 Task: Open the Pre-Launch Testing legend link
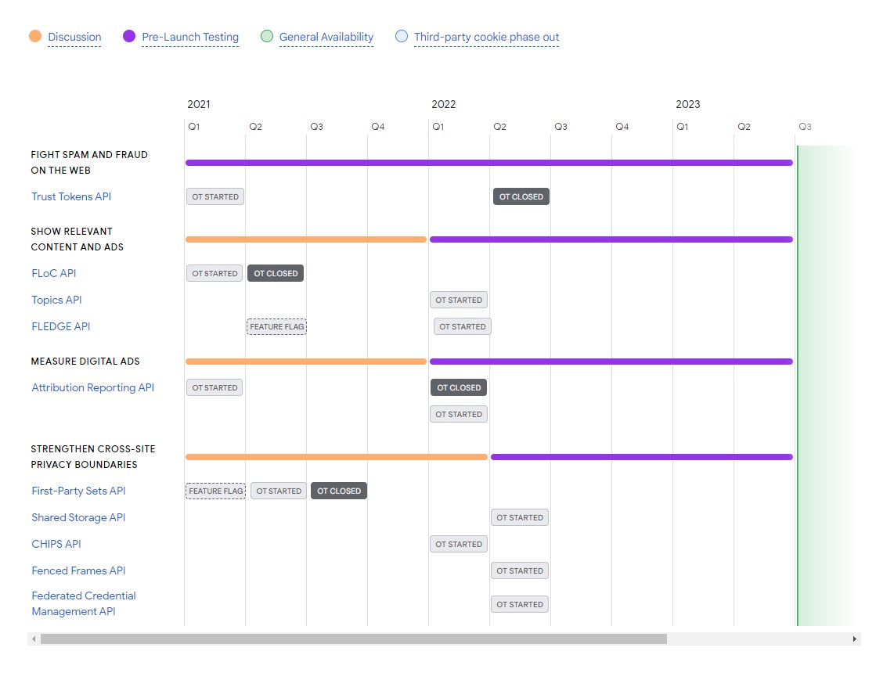pyautogui.click(x=190, y=37)
